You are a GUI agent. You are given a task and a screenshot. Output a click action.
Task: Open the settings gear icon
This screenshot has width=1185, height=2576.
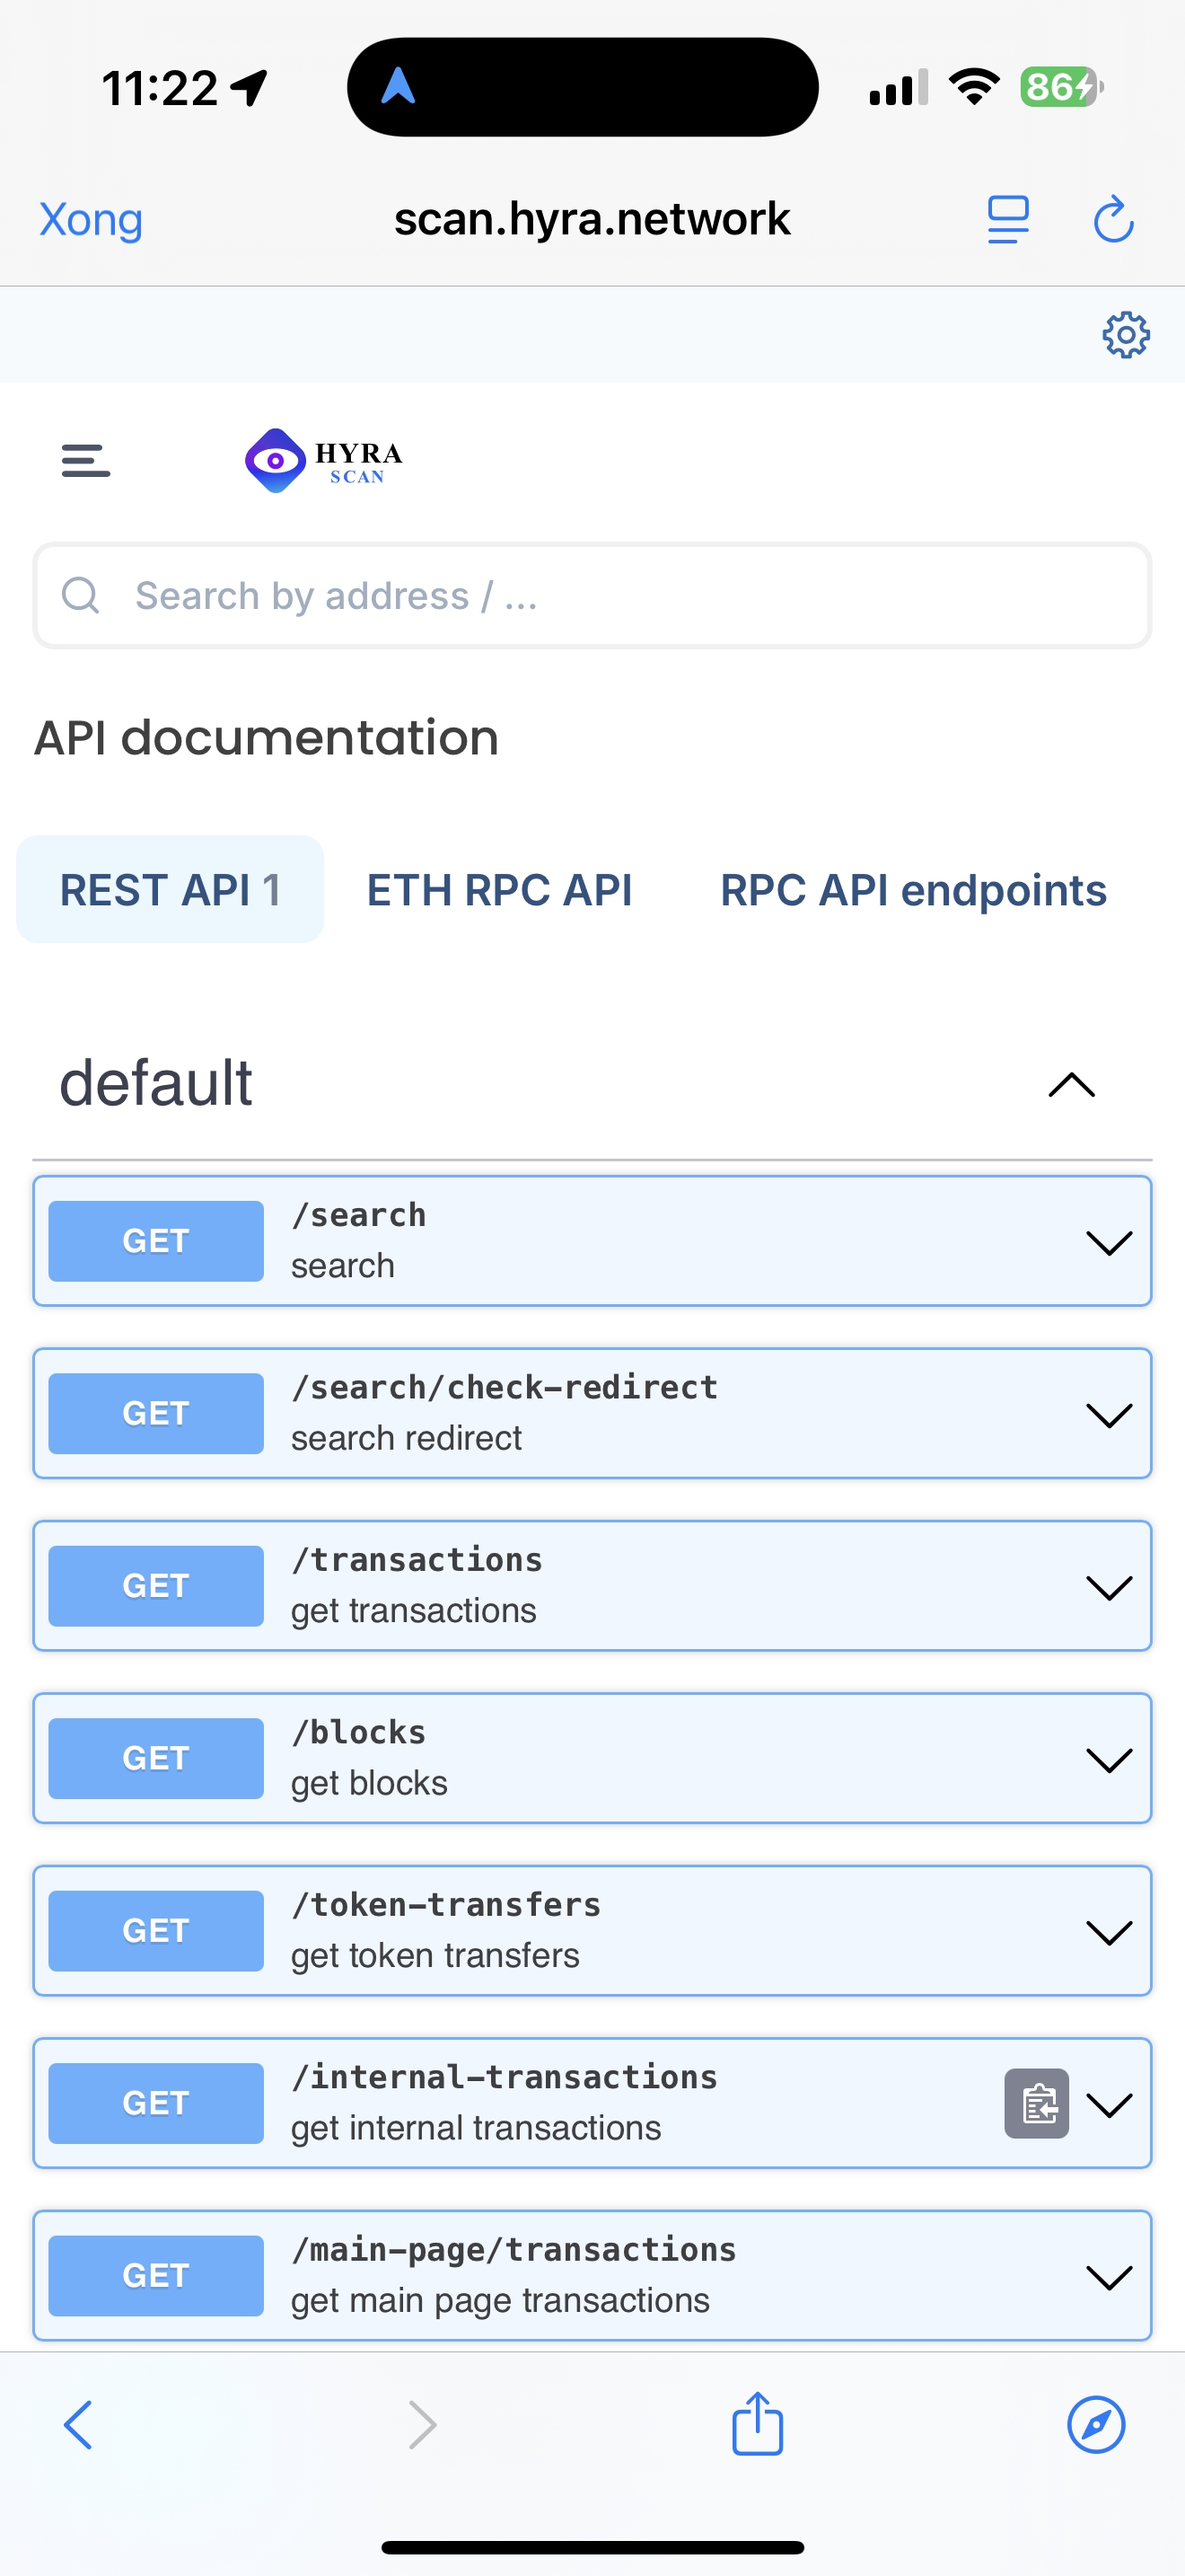point(1126,335)
